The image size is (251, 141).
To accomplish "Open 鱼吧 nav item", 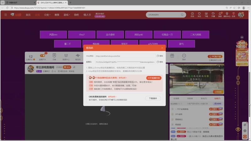I will point(76,15).
